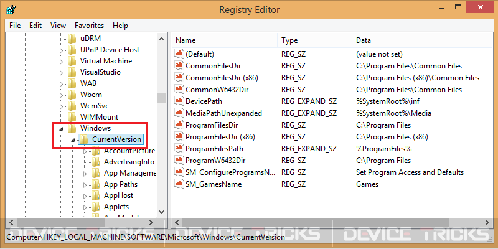The height and width of the screenshot is (249, 498).
Task: Click the string icon beside ProgramFilesDir
Action: [179, 125]
